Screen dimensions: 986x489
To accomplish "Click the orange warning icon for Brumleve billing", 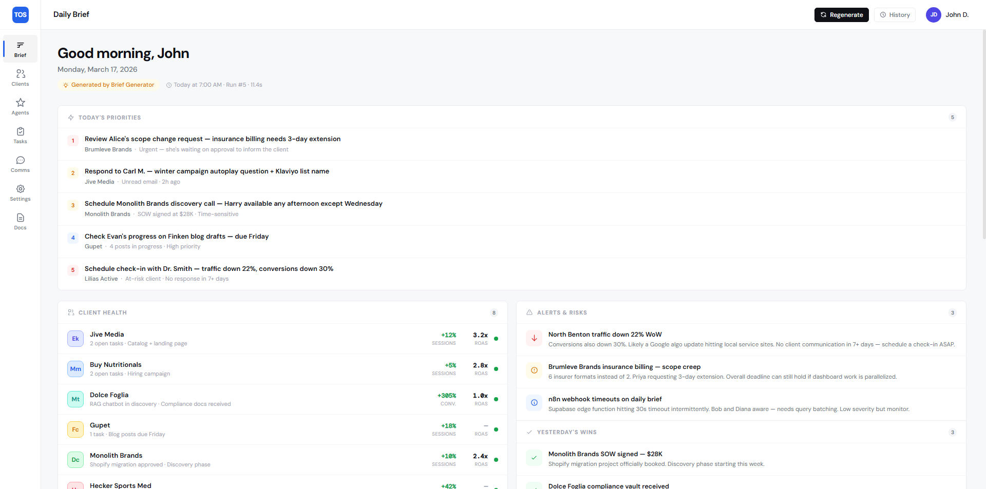I will click(x=534, y=370).
